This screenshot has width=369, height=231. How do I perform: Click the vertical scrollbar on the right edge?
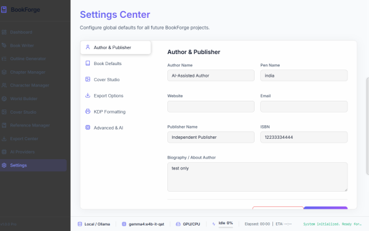368,127
